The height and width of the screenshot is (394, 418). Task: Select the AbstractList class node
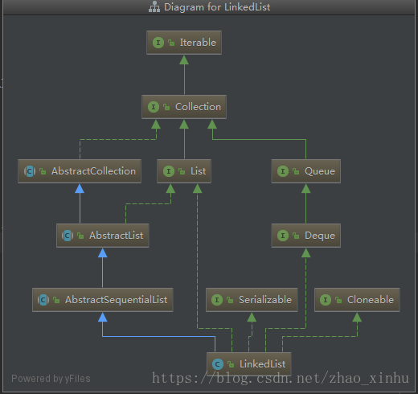tap(103, 236)
